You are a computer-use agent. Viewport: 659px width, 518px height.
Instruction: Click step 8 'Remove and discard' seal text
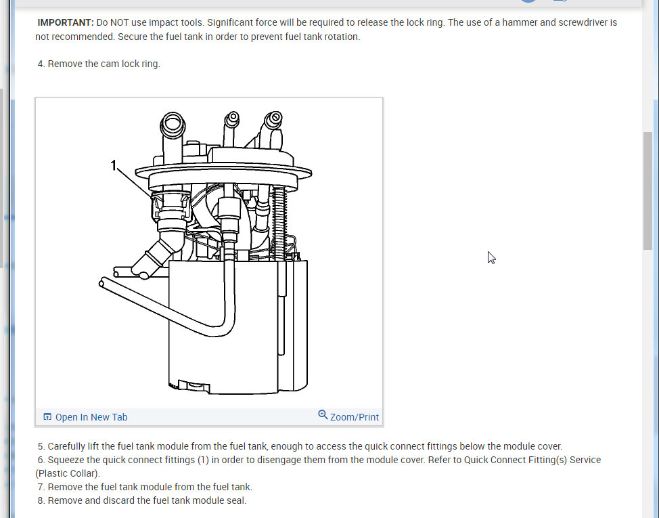pyautogui.click(x=141, y=500)
